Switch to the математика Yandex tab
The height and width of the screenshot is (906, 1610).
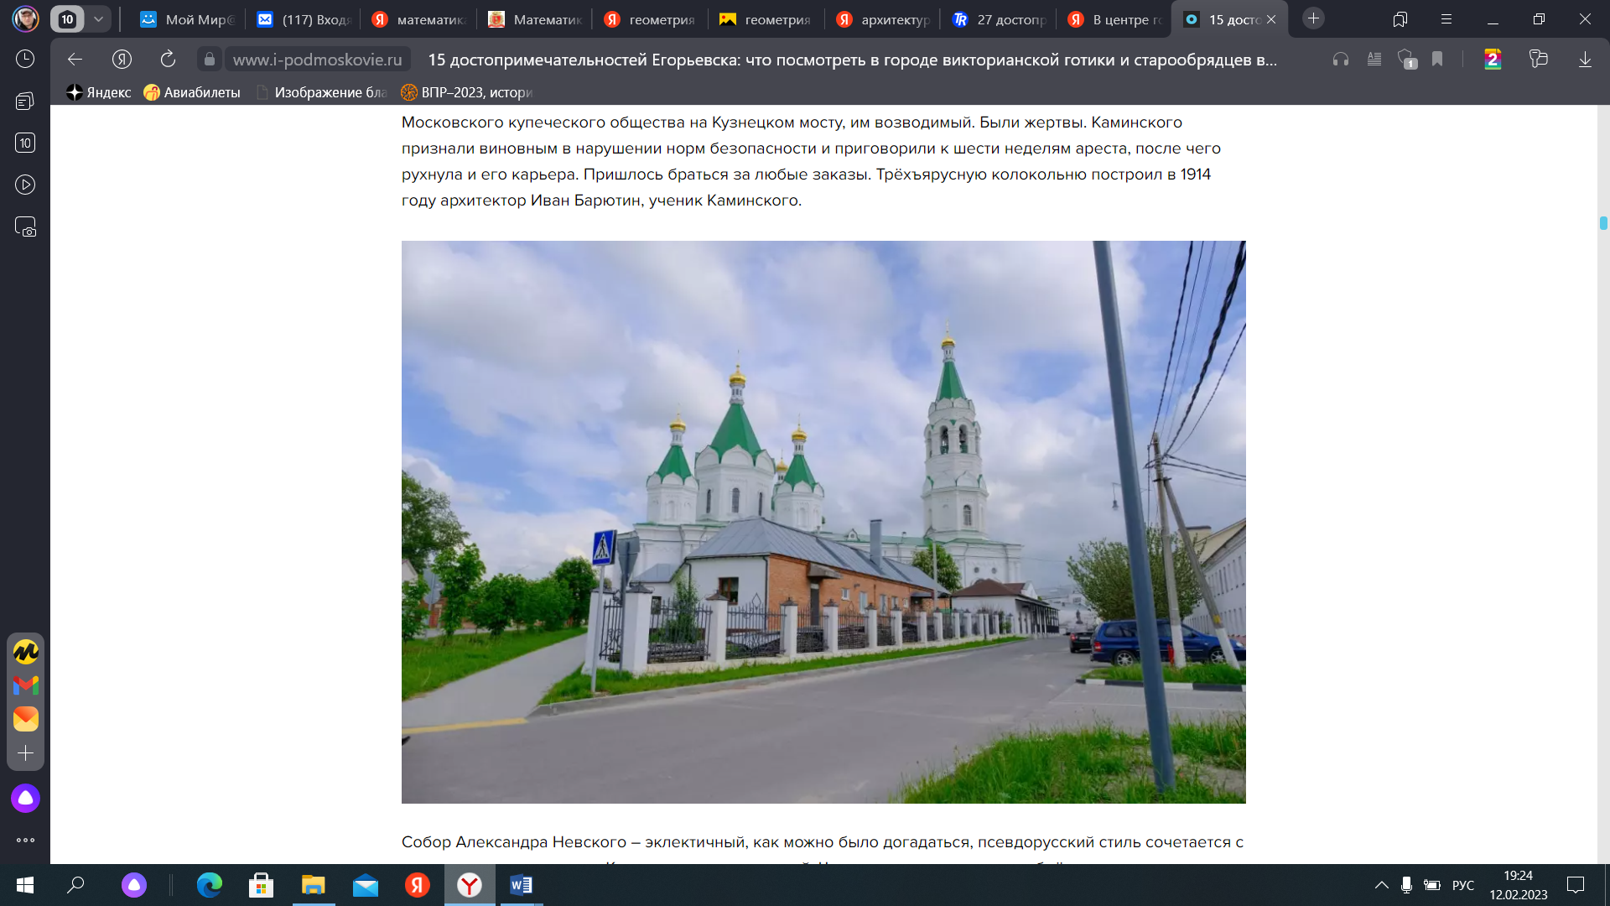[x=418, y=19]
